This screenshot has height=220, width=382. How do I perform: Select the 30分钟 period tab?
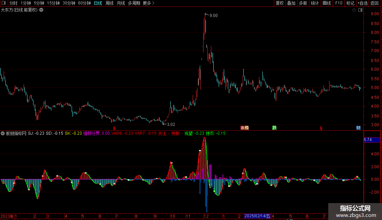tap(69, 3)
